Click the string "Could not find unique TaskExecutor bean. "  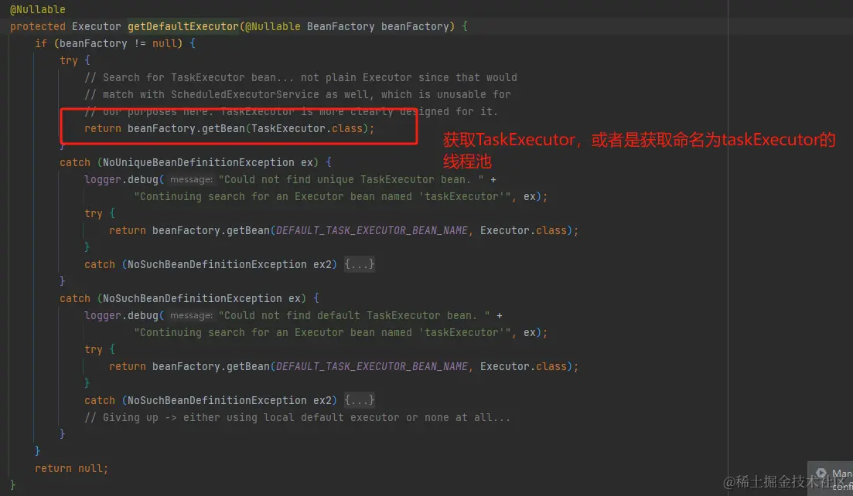(351, 180)
